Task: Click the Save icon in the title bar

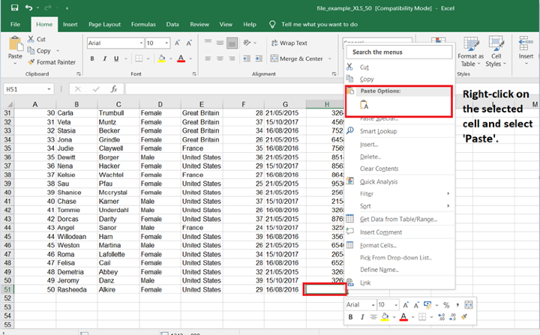Action: (14, 7)
